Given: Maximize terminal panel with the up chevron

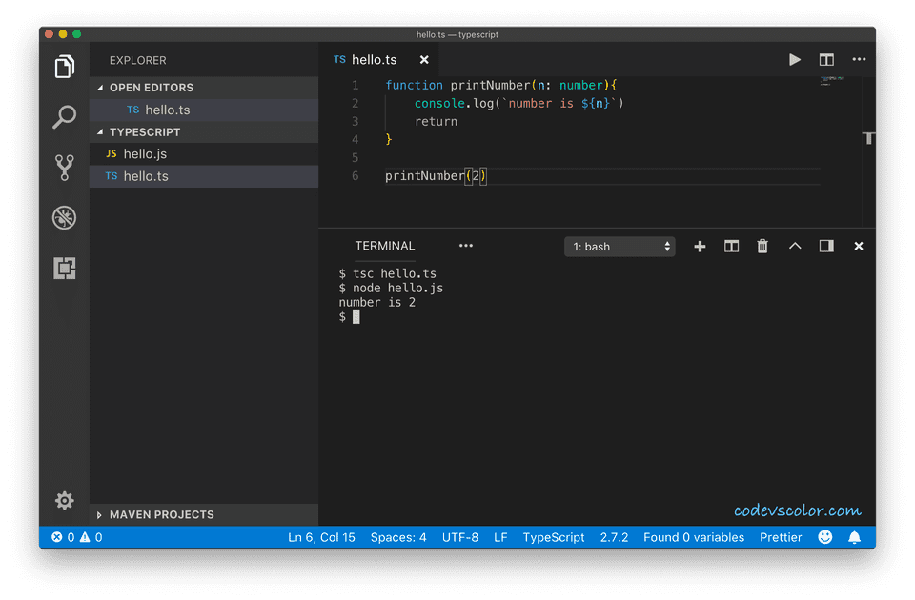Looking at the screenshot, I should (x=795, y=247).
